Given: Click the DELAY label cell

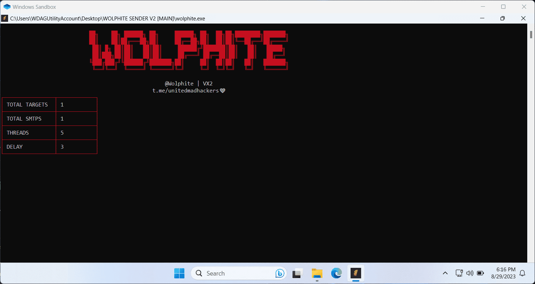Looking at the screenshot, I should 29,147.
